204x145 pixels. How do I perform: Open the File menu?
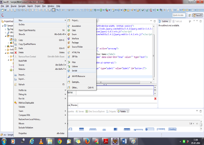(2, 6)
